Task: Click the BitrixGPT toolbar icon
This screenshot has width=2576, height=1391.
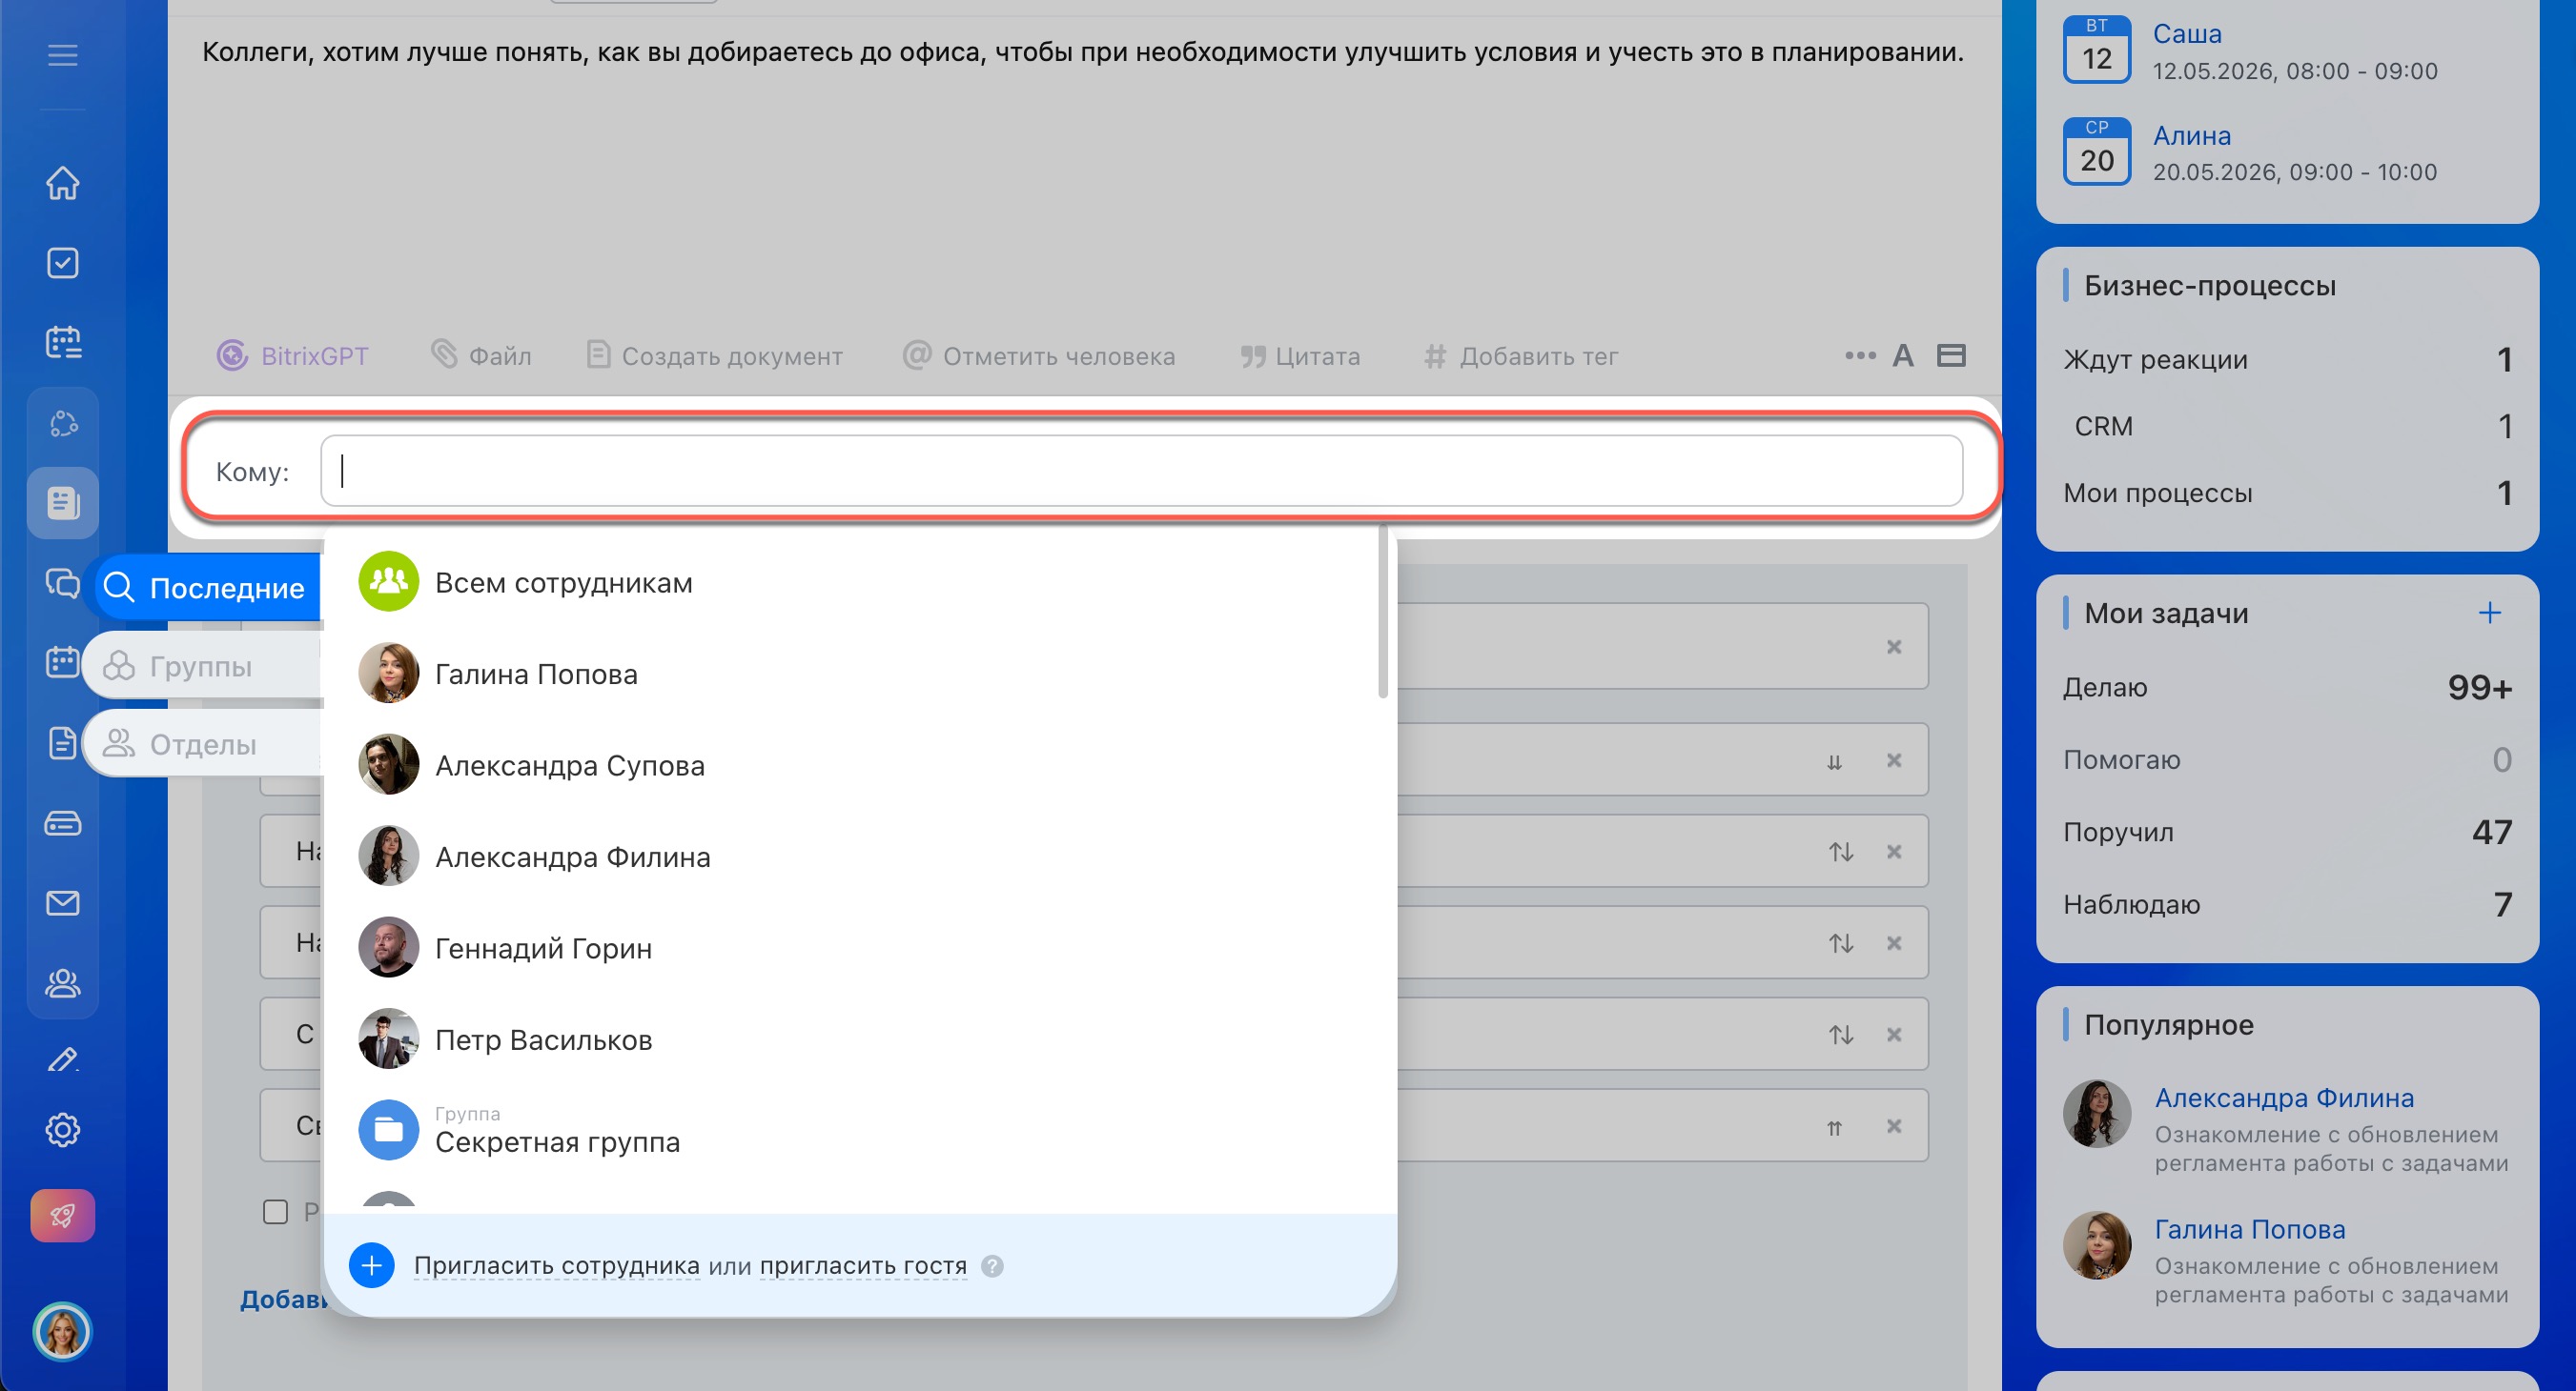Action: click(x=232, y=355)
